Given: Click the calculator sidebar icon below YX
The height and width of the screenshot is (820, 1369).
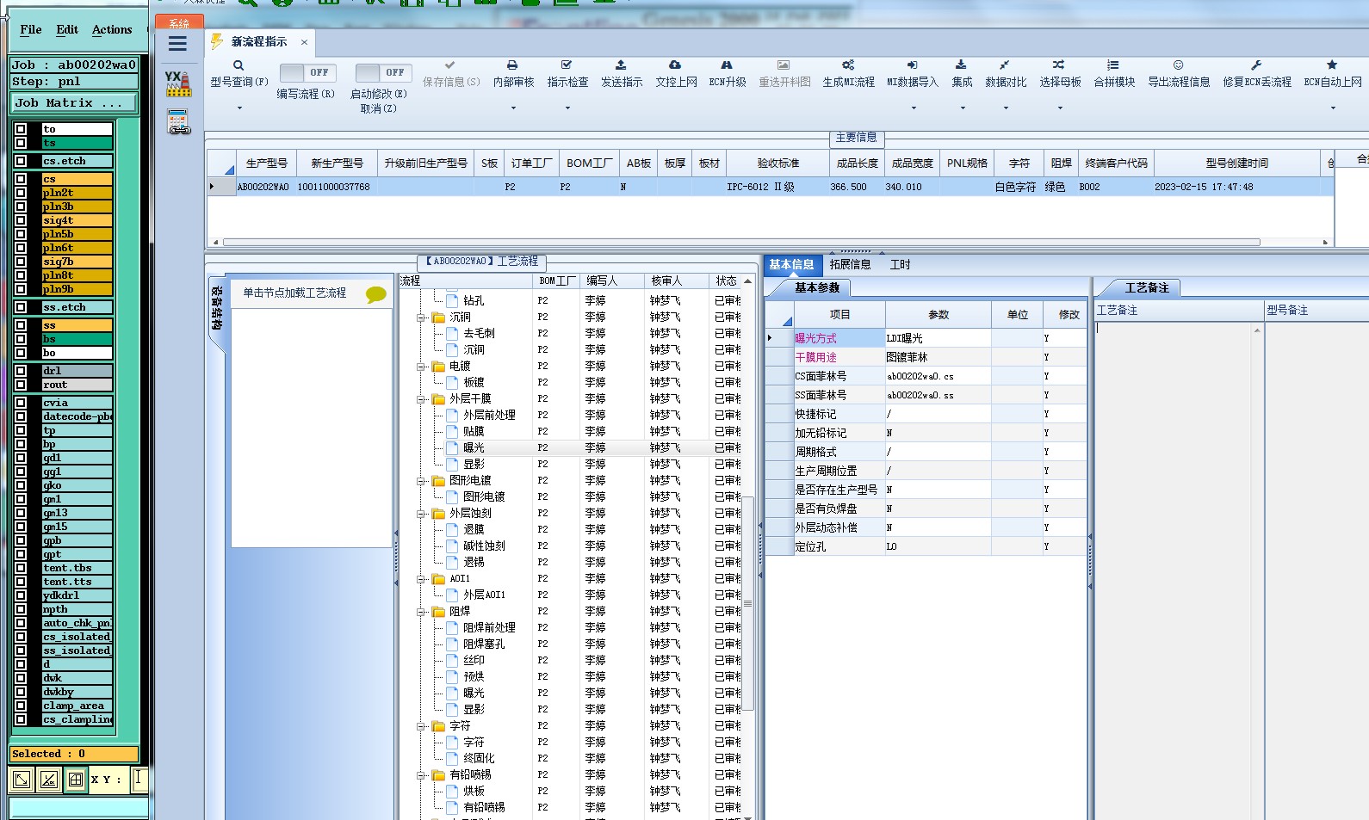Looking at the screenshot, I should coord(179,122).
